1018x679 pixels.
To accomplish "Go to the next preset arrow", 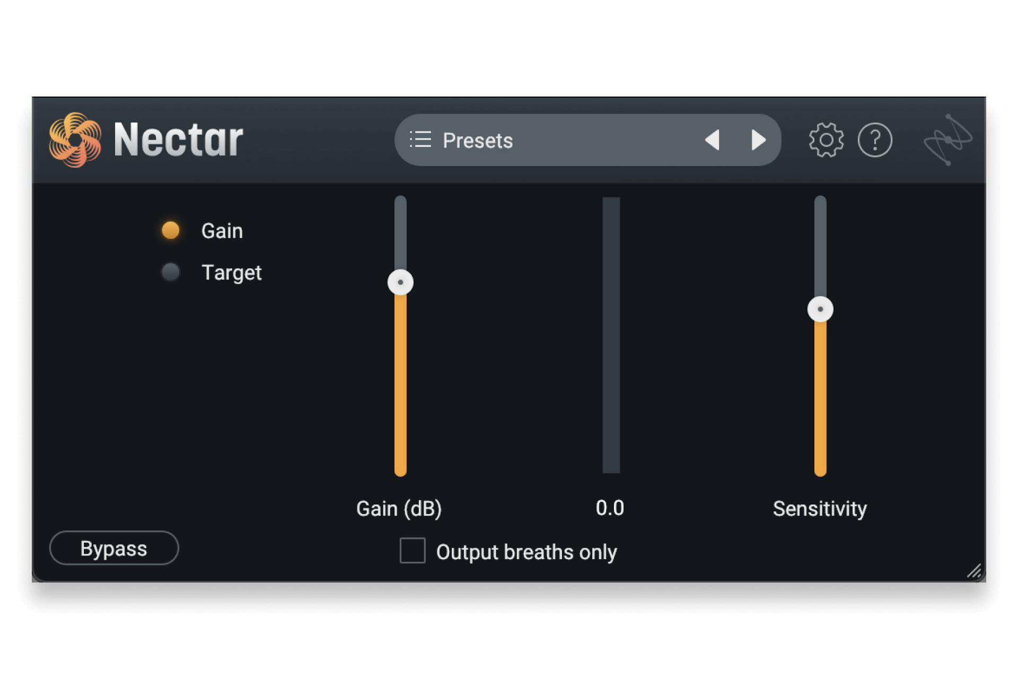I will [758, 140].
